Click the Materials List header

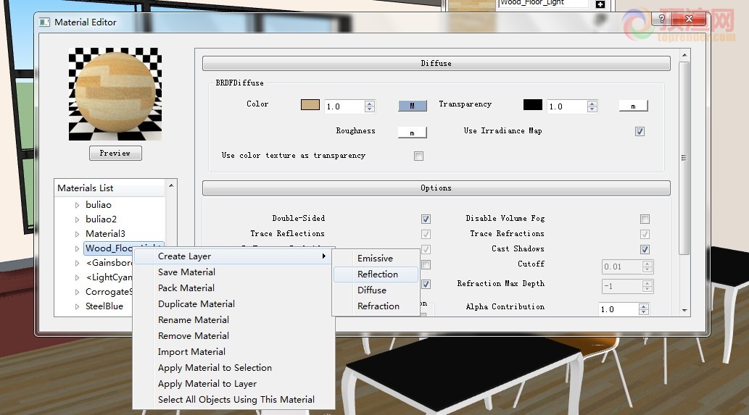[x=110, y=188]
